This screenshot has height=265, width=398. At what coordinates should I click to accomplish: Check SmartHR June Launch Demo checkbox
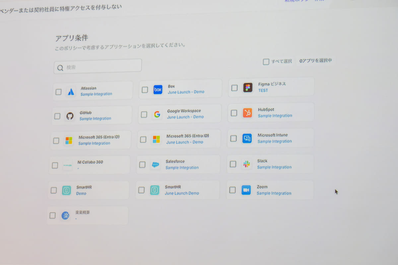(141, 190)
